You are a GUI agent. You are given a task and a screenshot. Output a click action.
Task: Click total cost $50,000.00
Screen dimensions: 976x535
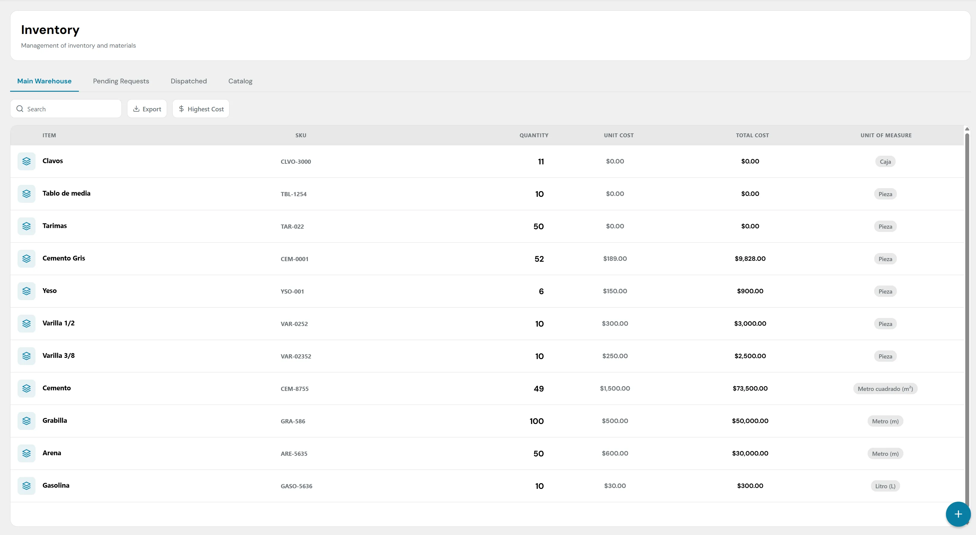click(x=750, y=421)
